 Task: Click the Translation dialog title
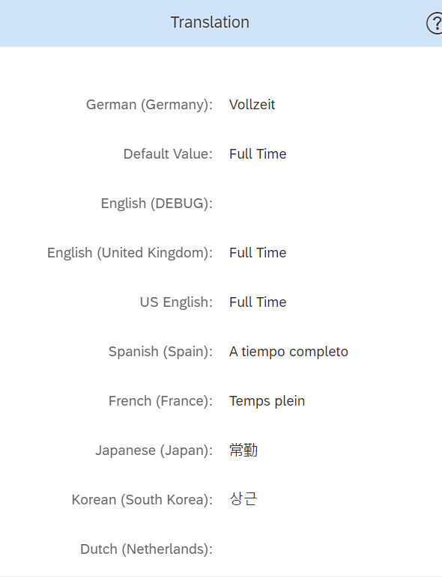pos(210,22)
